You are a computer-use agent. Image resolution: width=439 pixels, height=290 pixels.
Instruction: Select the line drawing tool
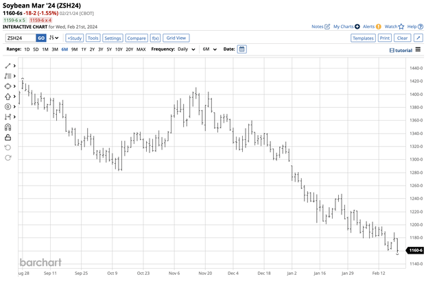click(x=8, y=66)
